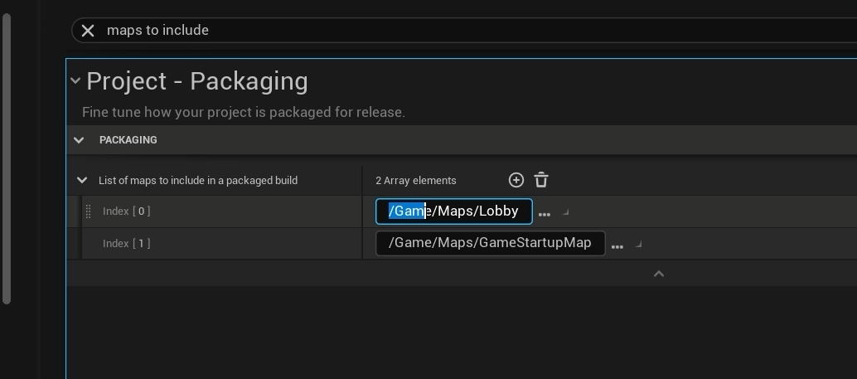Click the left panel vertical scrollbar
Image resolution: width=857 pixels, height=379 pixels.
(7, 158)
